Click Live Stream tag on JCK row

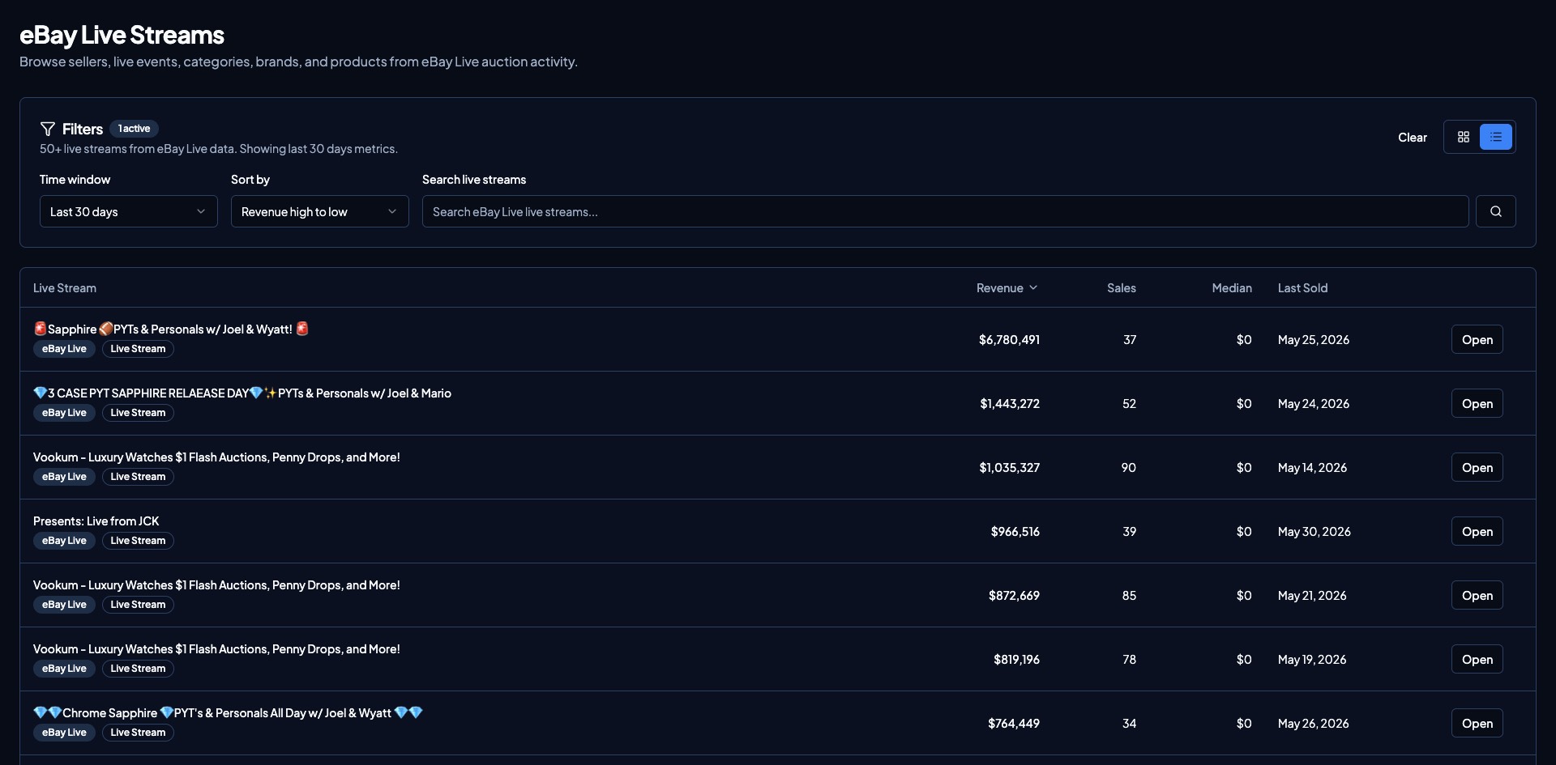(x=138, y=541)
